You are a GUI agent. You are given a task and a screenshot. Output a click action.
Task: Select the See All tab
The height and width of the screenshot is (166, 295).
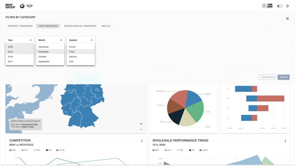(106, 26)
